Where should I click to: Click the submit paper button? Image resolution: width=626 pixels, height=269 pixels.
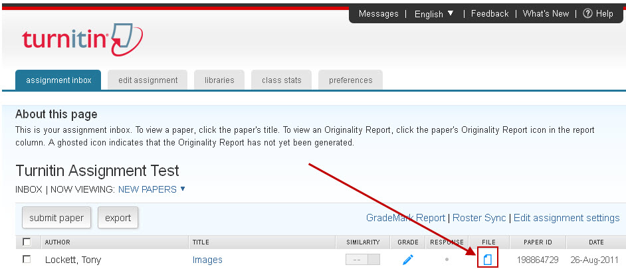pos(56,218)
